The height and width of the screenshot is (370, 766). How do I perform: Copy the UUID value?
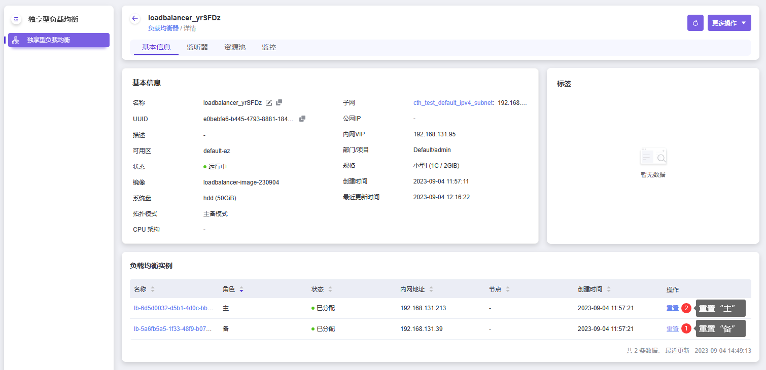[x=302, y=119]
